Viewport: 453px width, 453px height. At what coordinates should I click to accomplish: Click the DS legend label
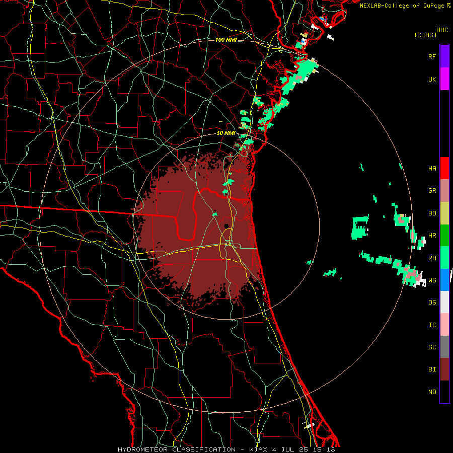[432, 303]
